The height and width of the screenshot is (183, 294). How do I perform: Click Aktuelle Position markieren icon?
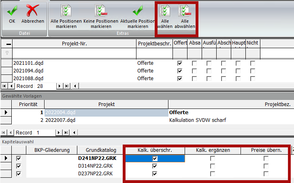click(x=138, y=11)
